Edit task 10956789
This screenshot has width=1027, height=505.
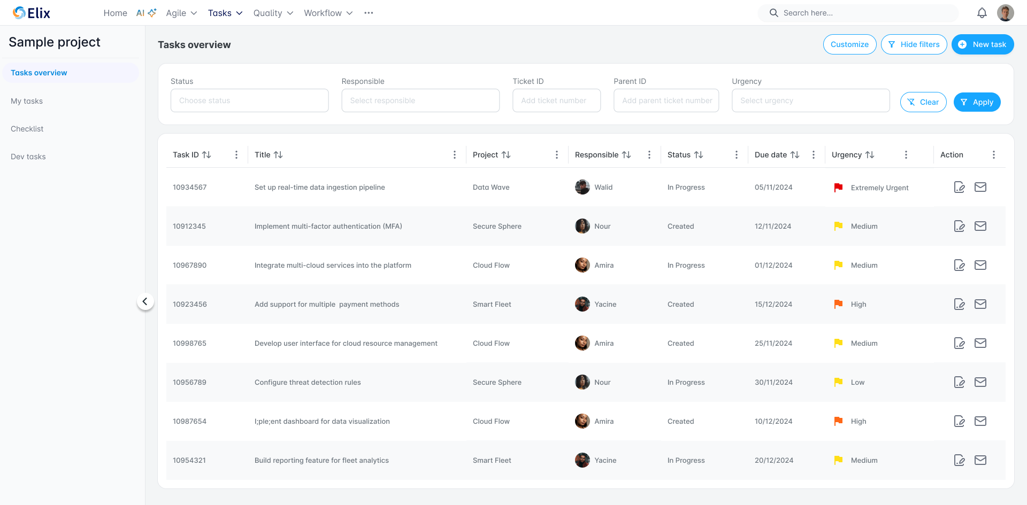pos(960,383)
